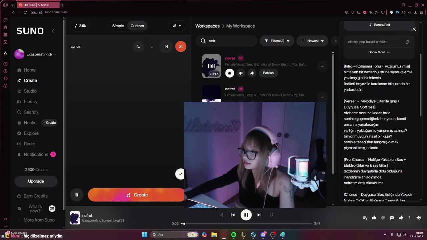
Task: Open comments from the player bar
Action: 392,218
